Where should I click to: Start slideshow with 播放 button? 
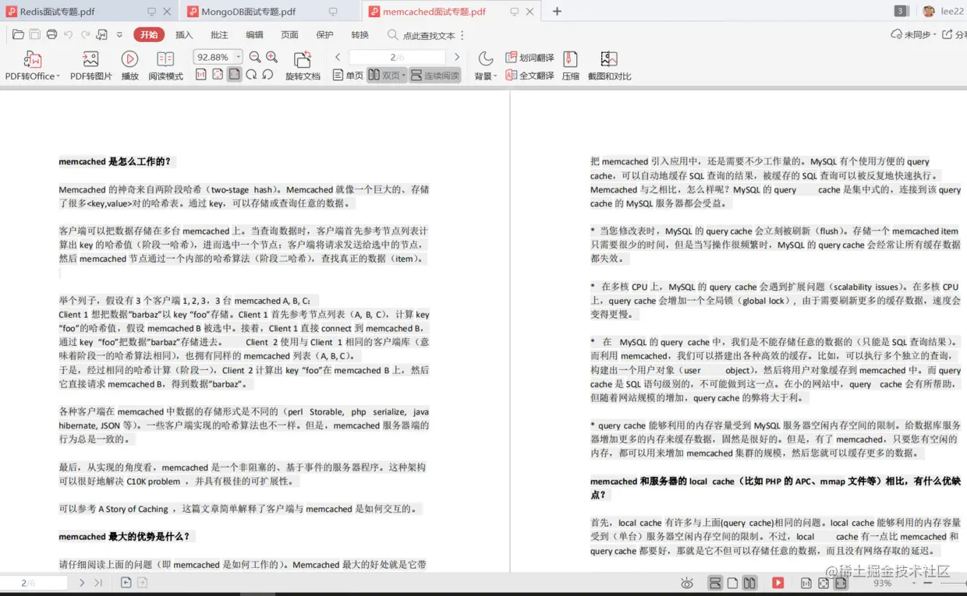point(130,66)
